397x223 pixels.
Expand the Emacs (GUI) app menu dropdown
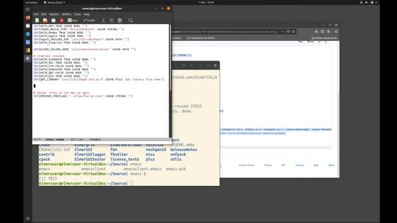click(54, 2)
